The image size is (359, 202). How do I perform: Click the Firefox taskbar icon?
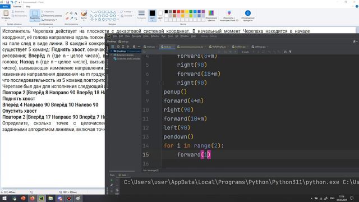click(x=33, y=198)
